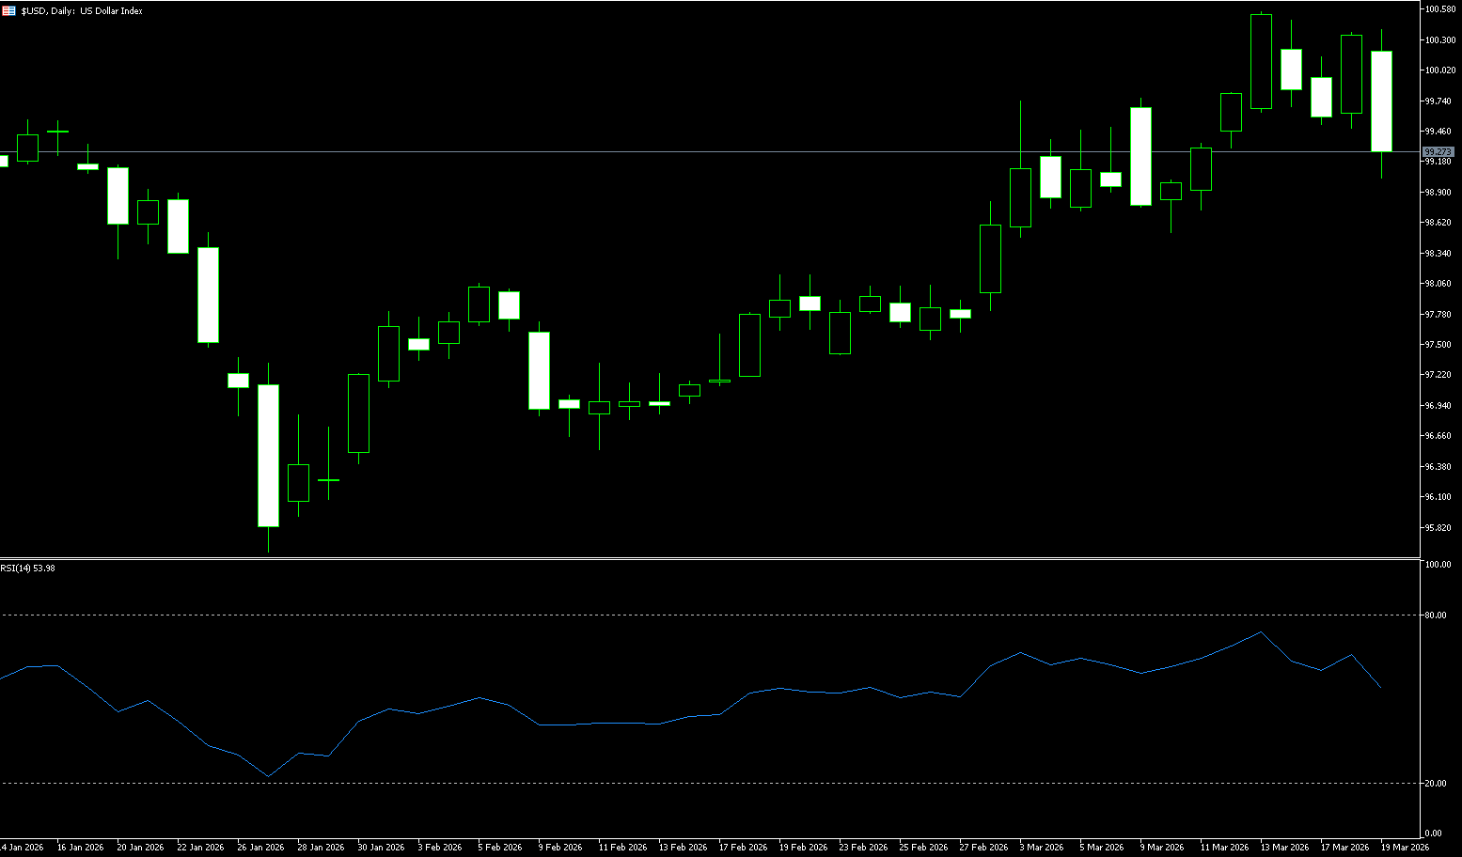Screen dimensions: 1462x857
Task: Click the doji candle on 16 Jan 2026
Action: click(x=58, y=132)
